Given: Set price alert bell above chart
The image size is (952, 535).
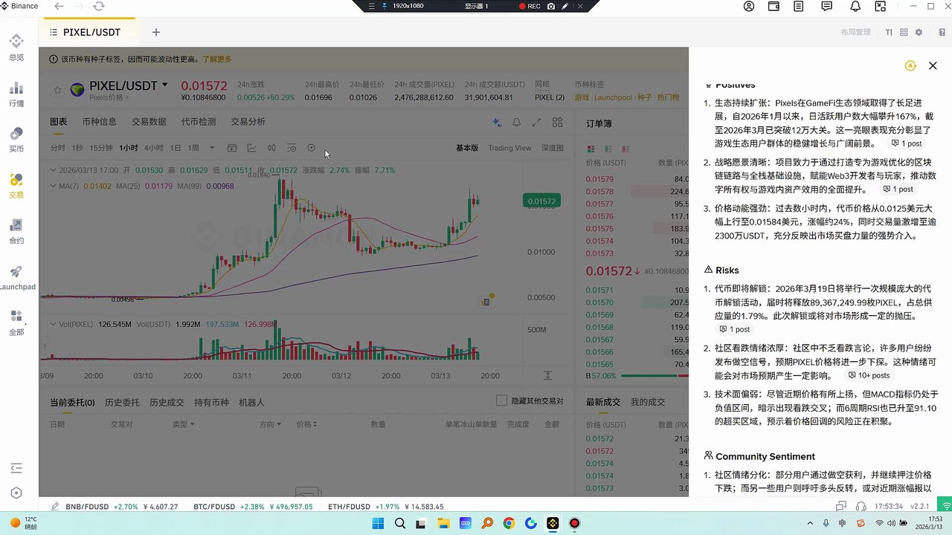Looking at the screenshot, I should 517,123.
